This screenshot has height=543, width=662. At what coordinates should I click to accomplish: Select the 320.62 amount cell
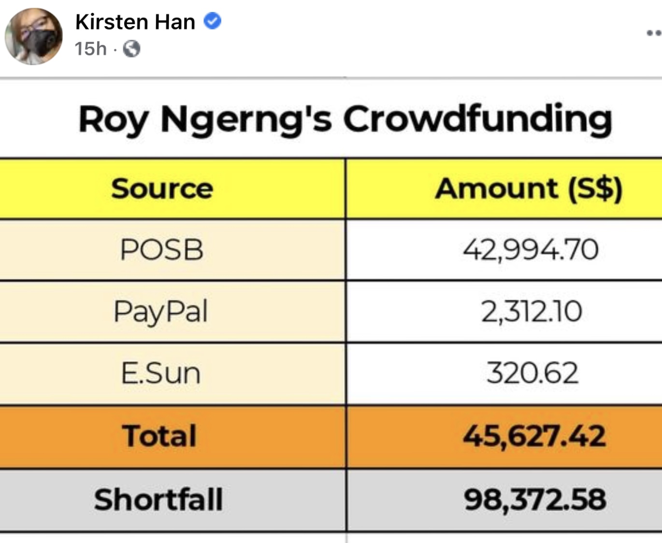click(x=532, y=373)
